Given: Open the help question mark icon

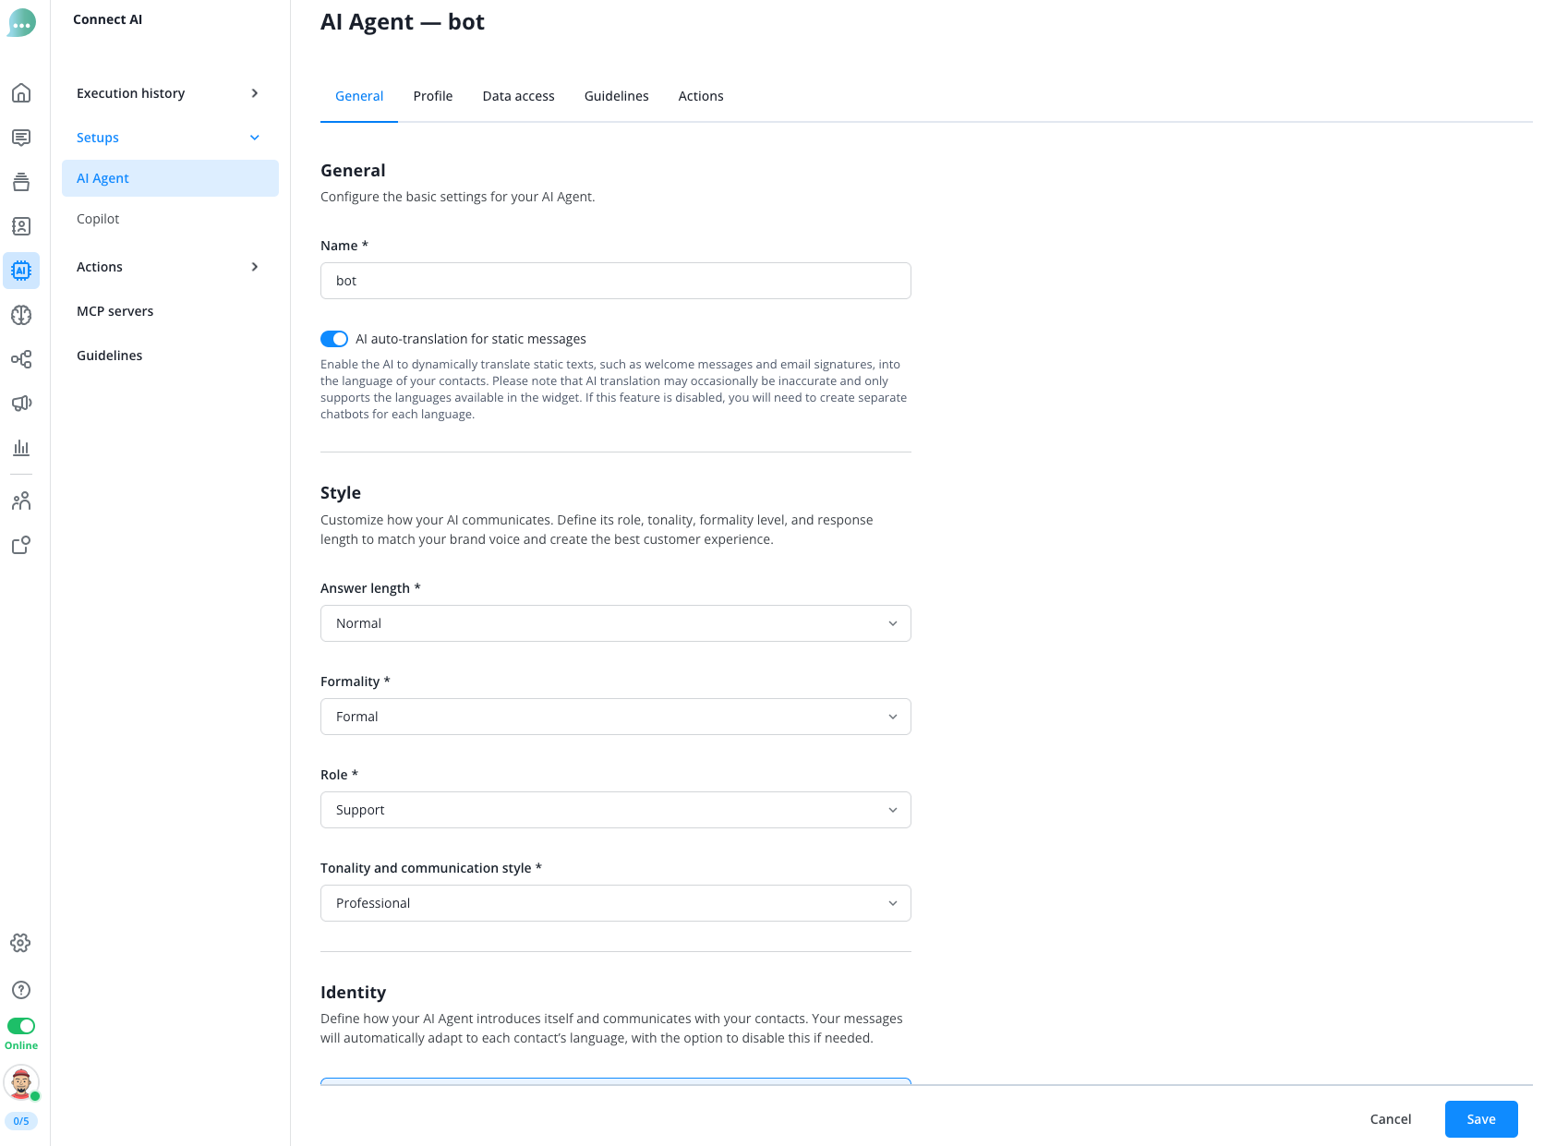Looking at the screenshot, I should pos(21,990).
